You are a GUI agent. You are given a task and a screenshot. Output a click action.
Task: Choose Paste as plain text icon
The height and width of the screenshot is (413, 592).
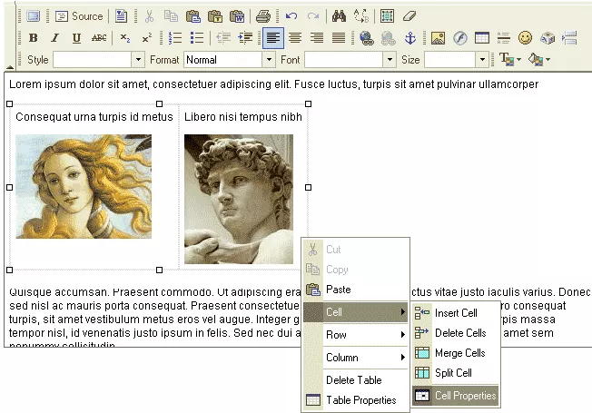click(215, 16)
